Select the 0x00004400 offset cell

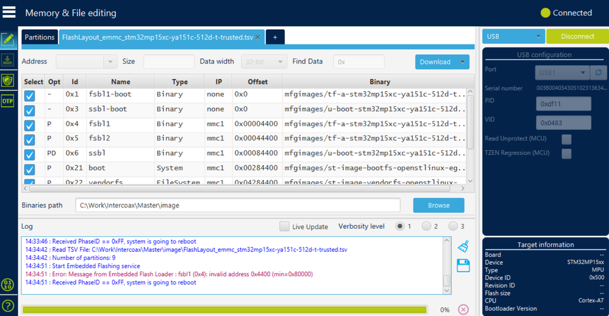256,124
